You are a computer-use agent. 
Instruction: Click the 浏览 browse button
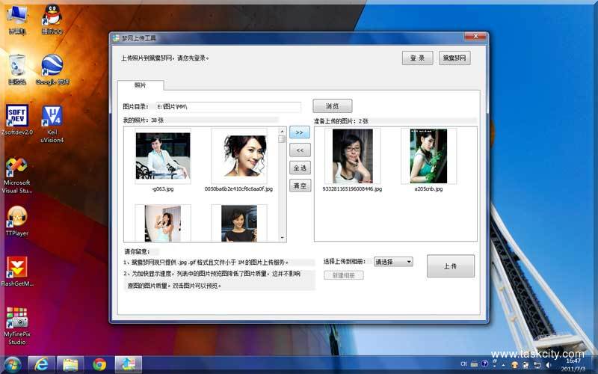pos(332,106)
